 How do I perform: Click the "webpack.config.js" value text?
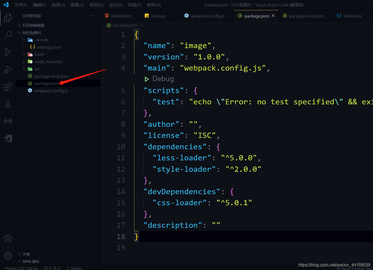pyautogui.click(x=223, y=68)
